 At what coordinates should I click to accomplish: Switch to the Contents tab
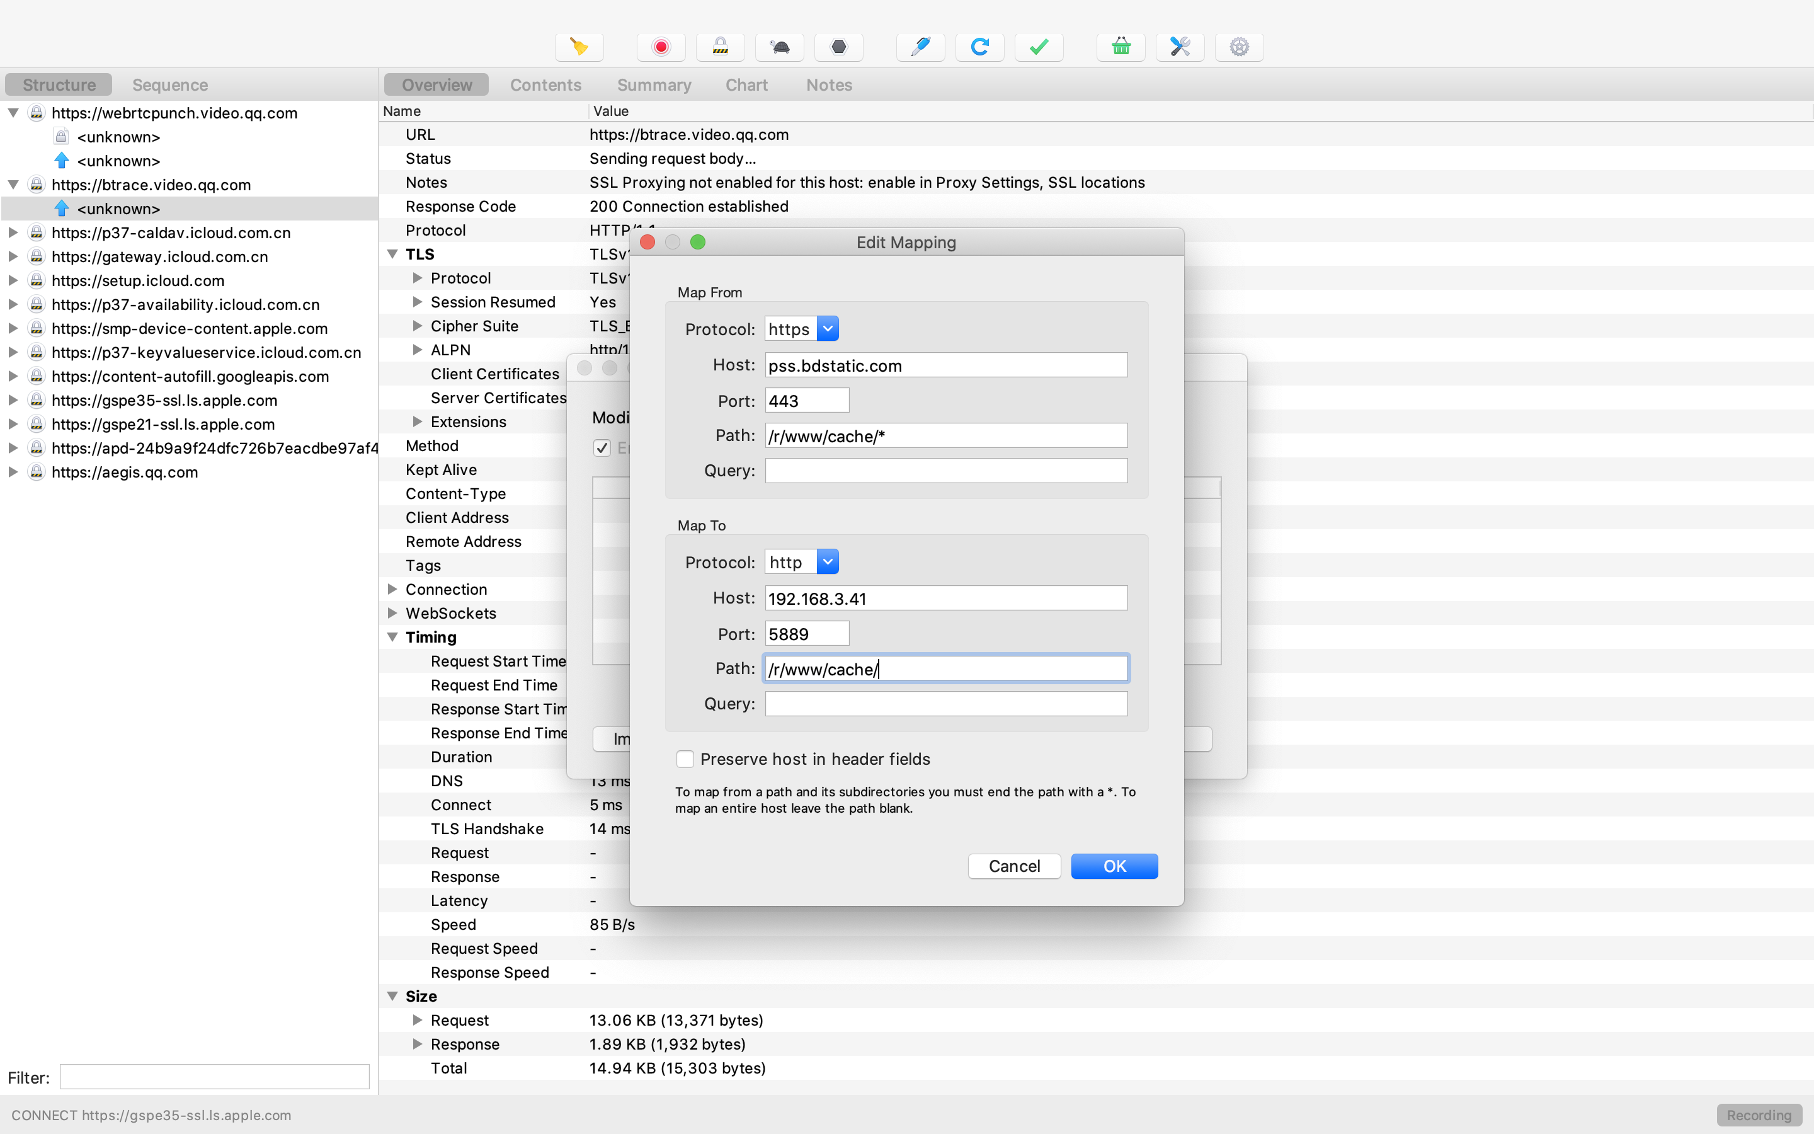click(x=545, y=85)
